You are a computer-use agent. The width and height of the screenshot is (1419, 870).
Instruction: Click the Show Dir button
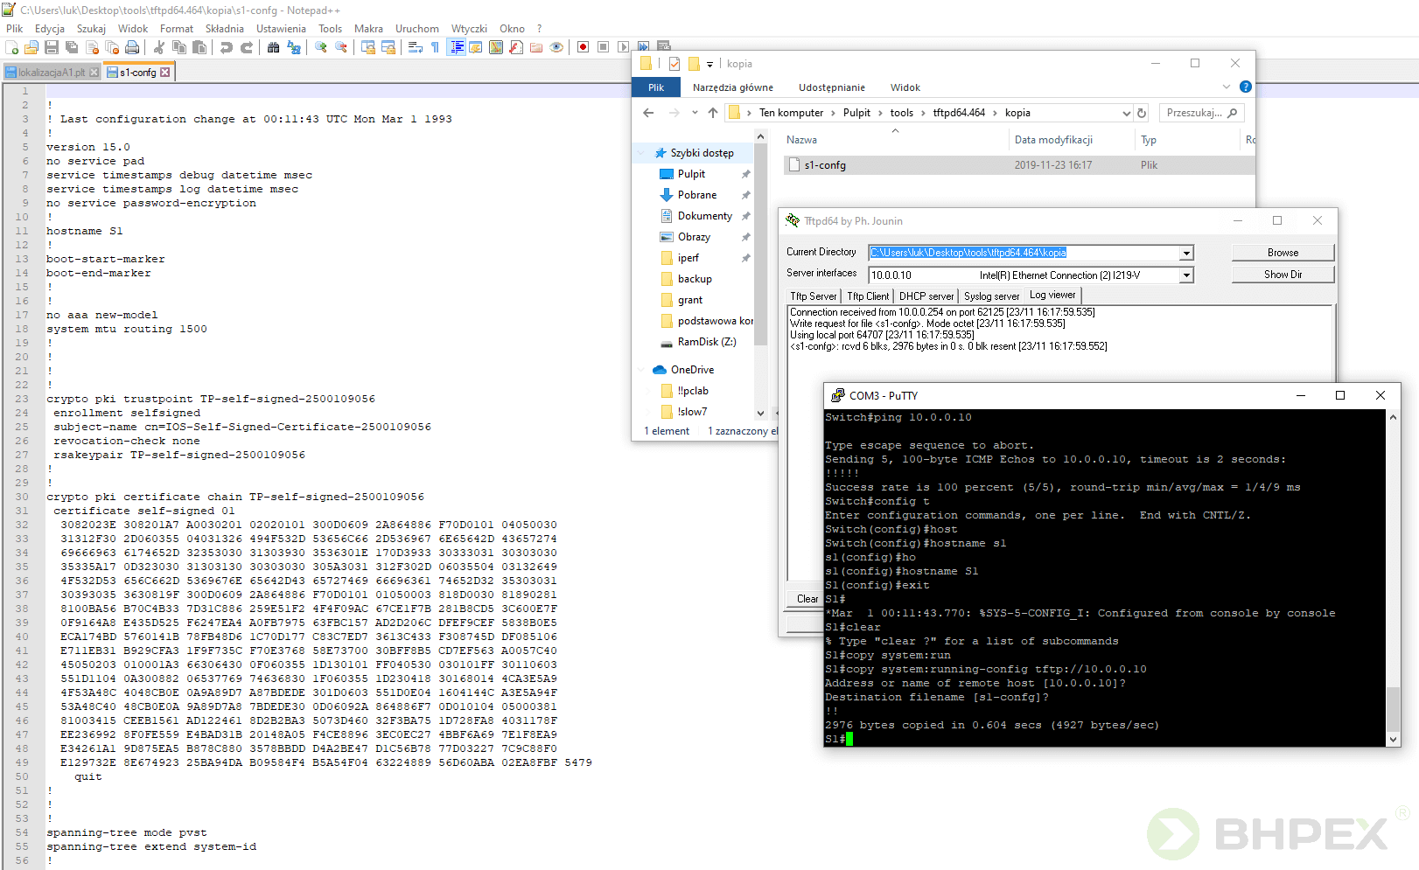click(x=1283, y=275)
